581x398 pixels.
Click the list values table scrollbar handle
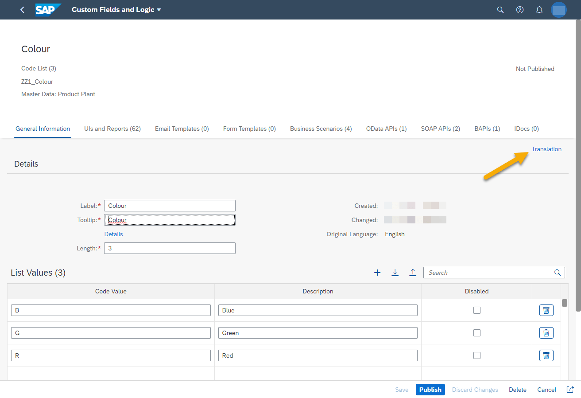565,303
